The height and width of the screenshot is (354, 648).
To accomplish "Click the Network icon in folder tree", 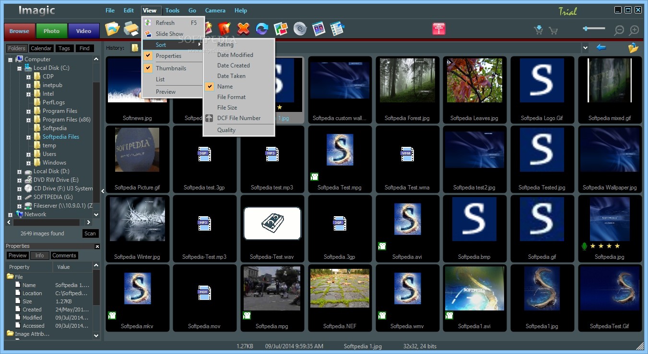I will [19, 214].
